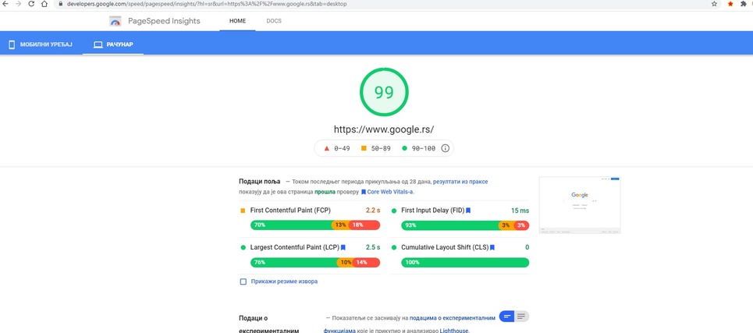Open the DOCS tab

(x=274, y=21)
